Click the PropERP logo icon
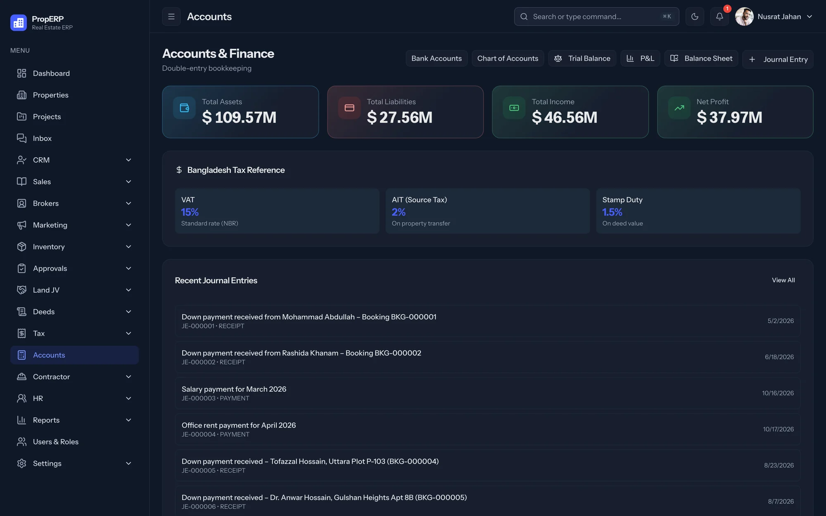Screen dimensions: 826x516 (19, 23)
